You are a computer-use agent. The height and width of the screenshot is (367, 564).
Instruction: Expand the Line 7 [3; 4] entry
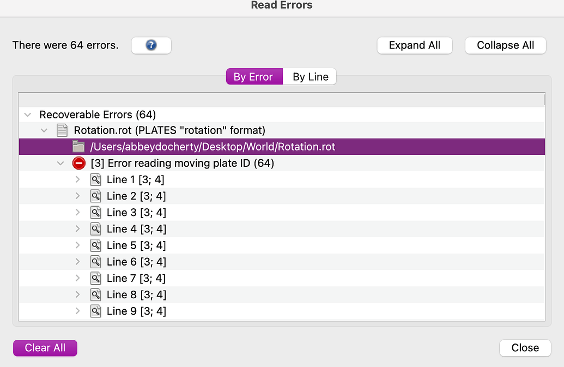pyautogui.click(x=77, y=278)
